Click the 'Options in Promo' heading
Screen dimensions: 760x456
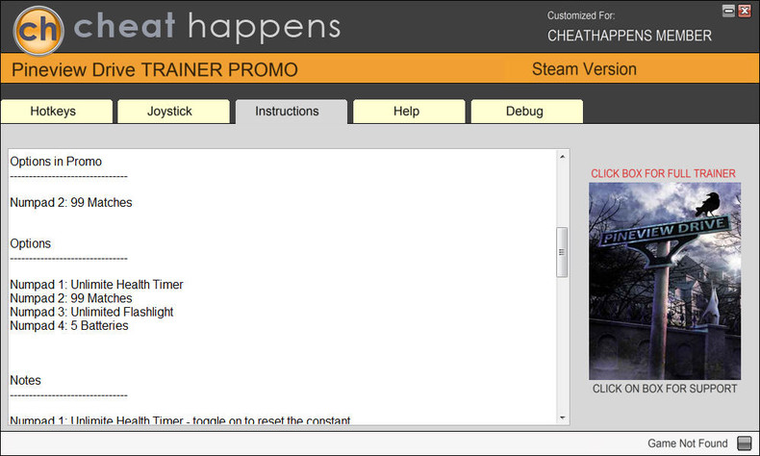coord(56,162)
